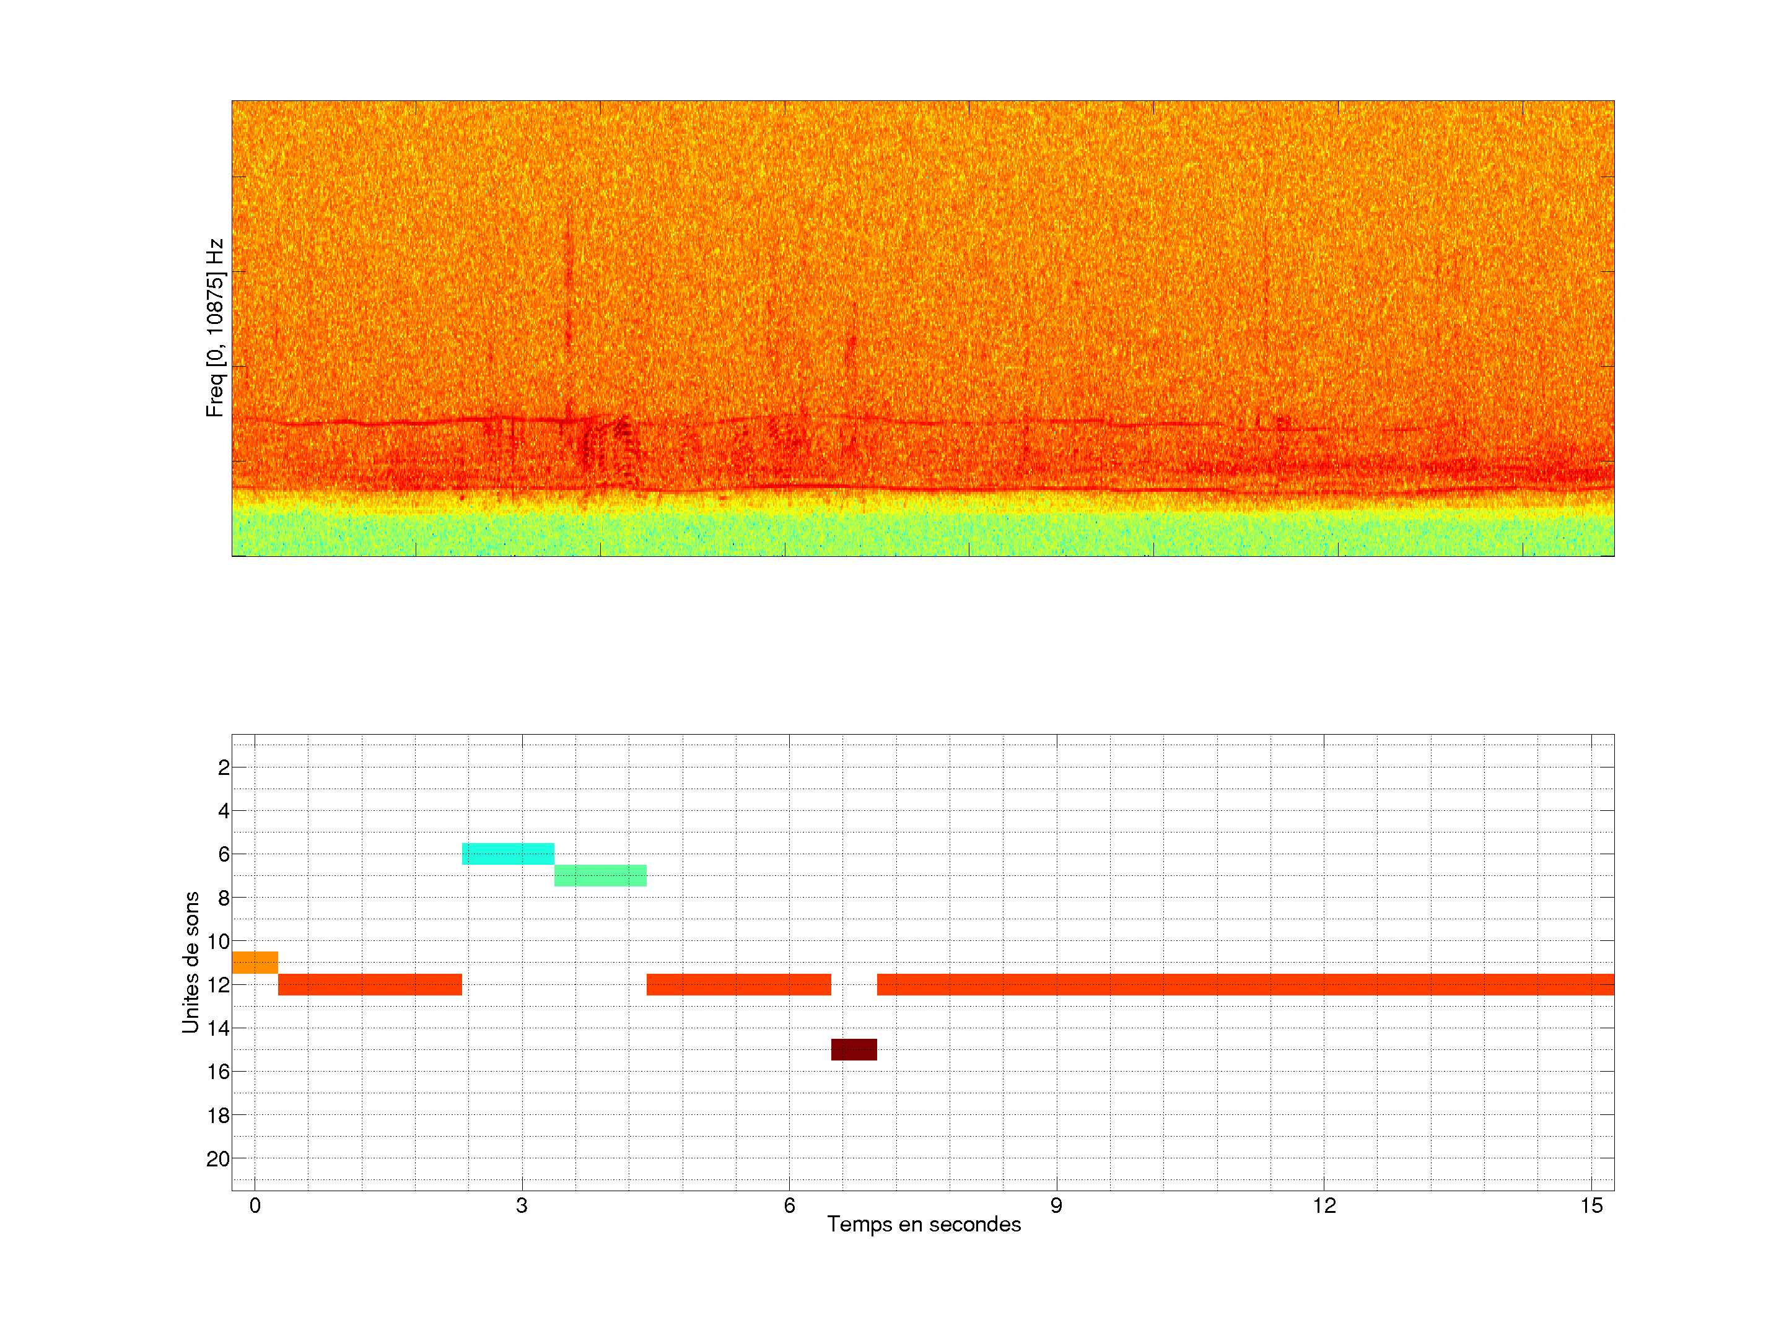
Task: Click the middle red bar segment near 6 seconds
Action: tap(738, 984)
